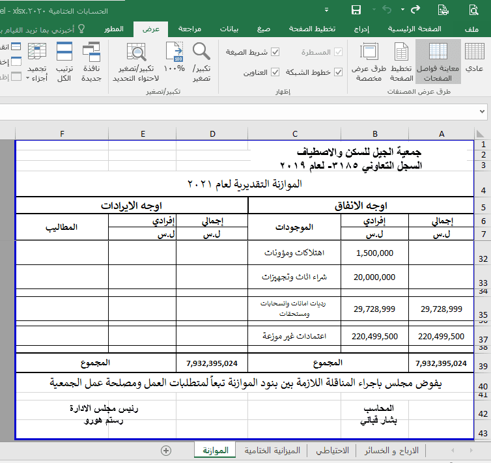Switch to Page Layout (تخطيط الصفحة) view
The height and width of the screenshot is (463, 491).
coord(401,61)
